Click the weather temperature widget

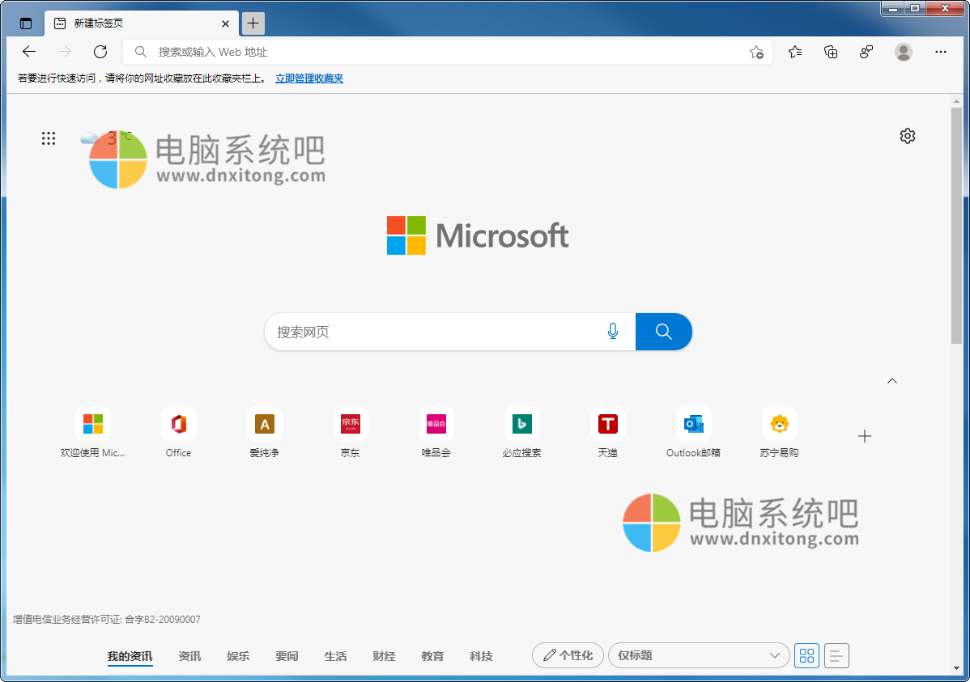[x=105, y=138]
